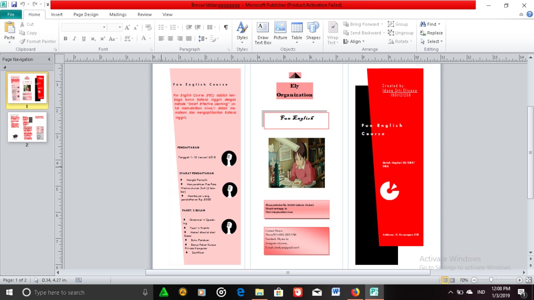
Task: Click the horizontal scrollbar under the page
Action: click(x=288, y=272)
